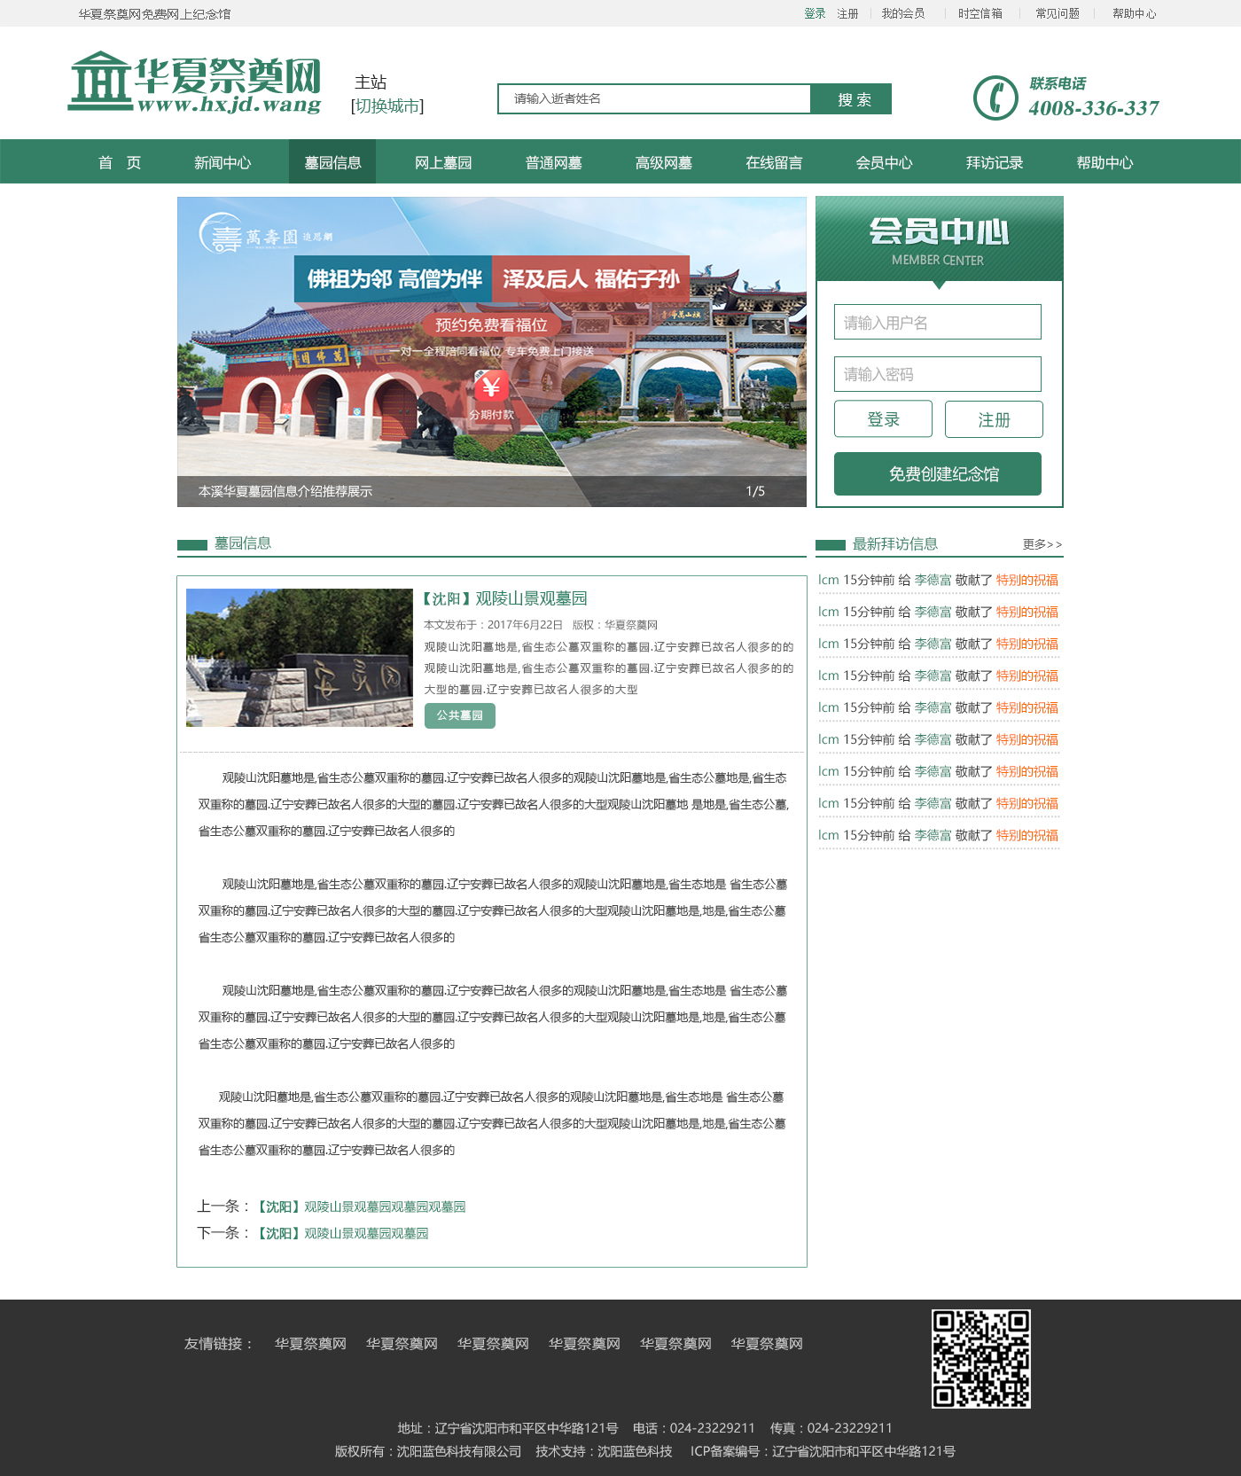Viewport: 1241px width, 1476px height.
Task: Open the 墓园信息 navigation tab
Action: (x=332, y=162)
